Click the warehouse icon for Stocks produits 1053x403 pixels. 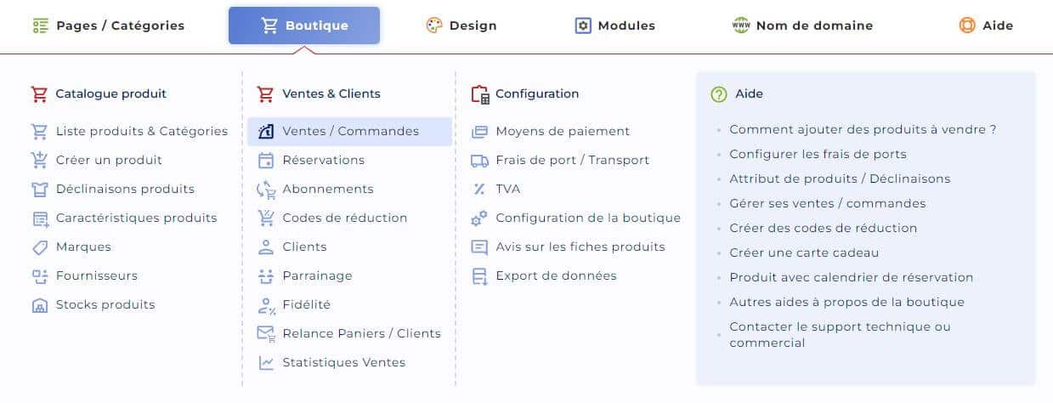tap(39, 304)
